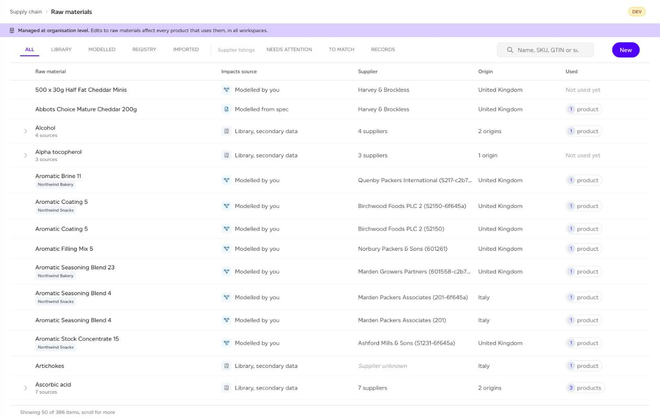The height and width of the screenshot is (419, 660).
Task: Click the library icon in the Alpha tocopherol row
Action: pyautogui.click(x=226, y=155)
